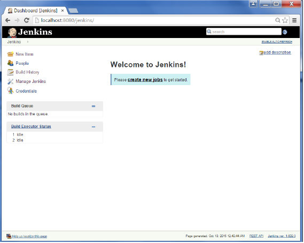Click the Jenkins version footer link
Image resolution: width=304 pixels, height=243 pixels.
click(x=282, y=236)
